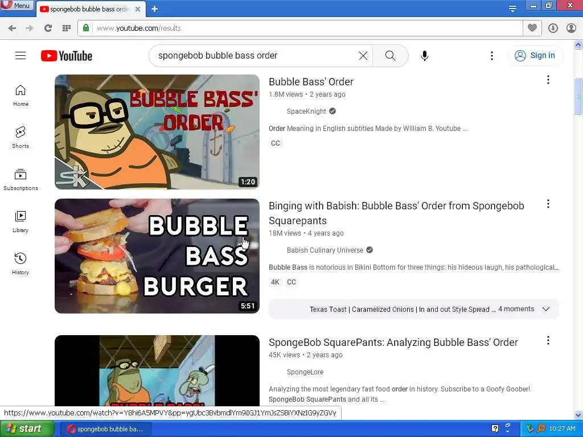Click the magnifier search button

(391, 56)
